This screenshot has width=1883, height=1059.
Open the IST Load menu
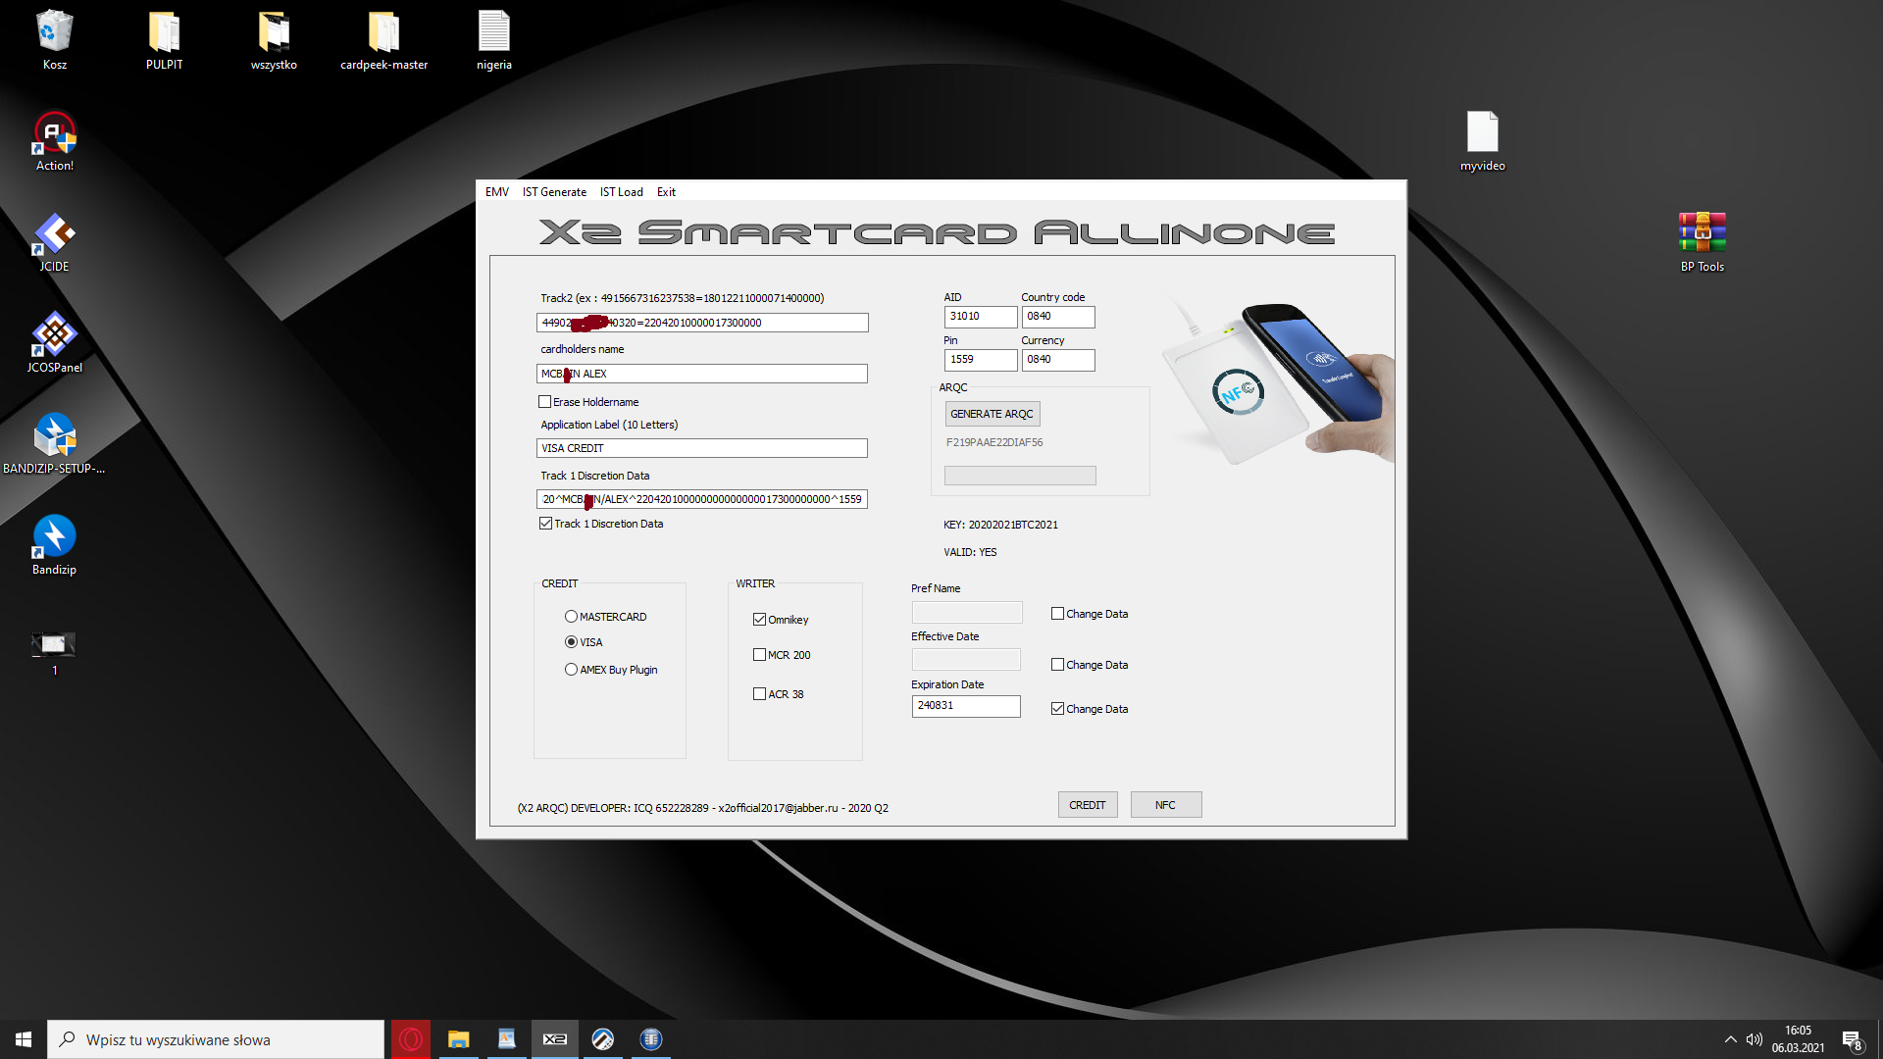622,192
